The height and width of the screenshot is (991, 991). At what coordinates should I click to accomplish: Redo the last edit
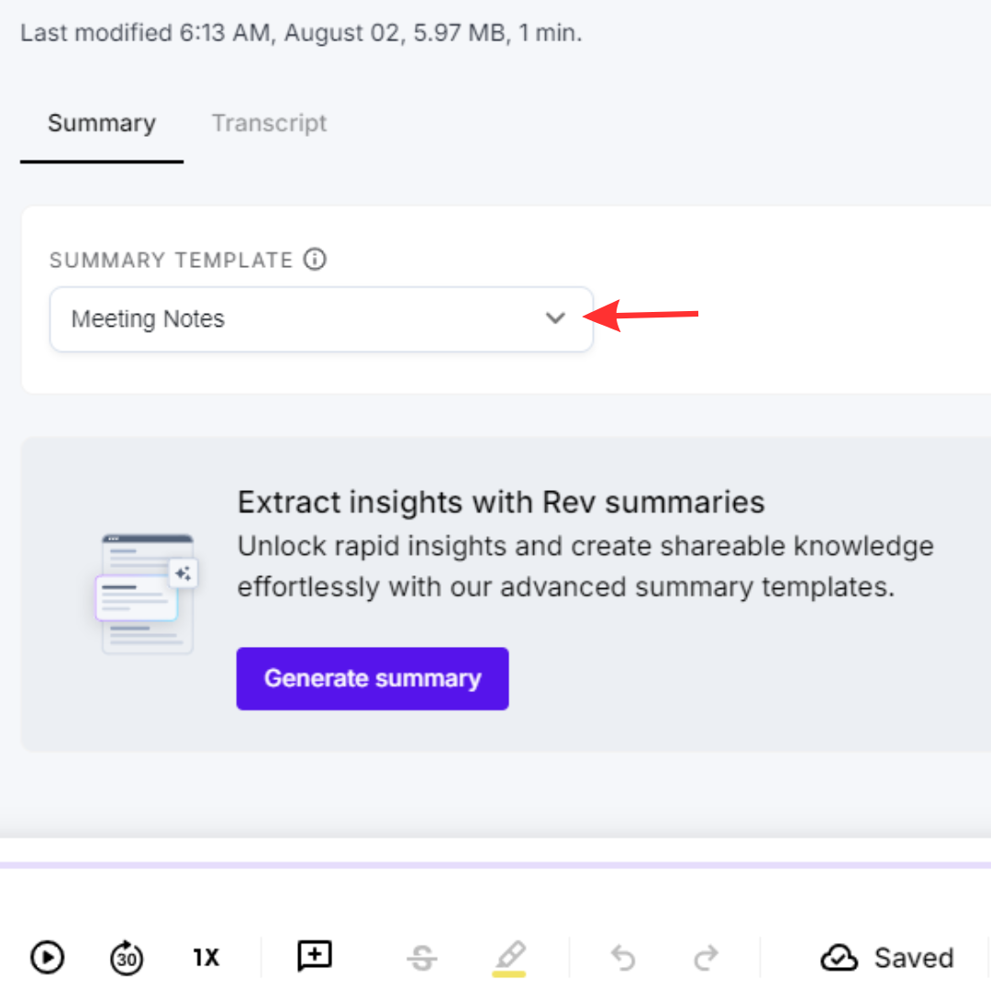pos(706,957)
